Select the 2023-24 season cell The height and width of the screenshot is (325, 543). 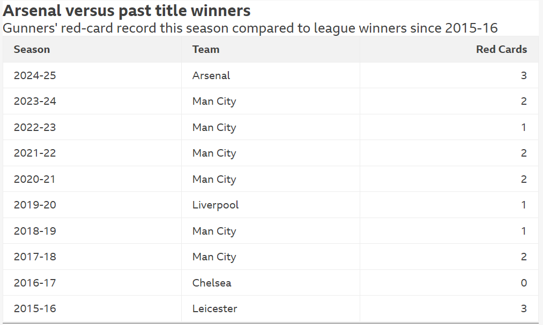pyautogui.click(x=35, y=102)
